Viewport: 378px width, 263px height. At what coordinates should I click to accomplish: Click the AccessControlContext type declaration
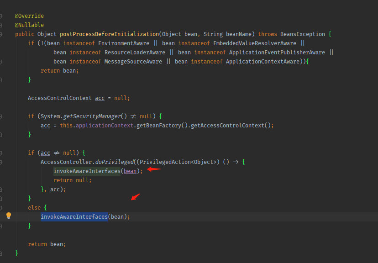coord(59,98)
